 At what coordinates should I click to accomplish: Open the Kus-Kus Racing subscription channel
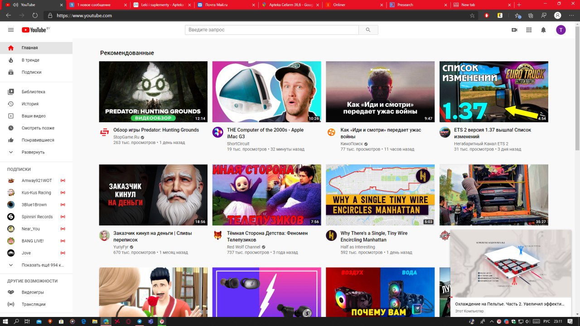(36, 193)
